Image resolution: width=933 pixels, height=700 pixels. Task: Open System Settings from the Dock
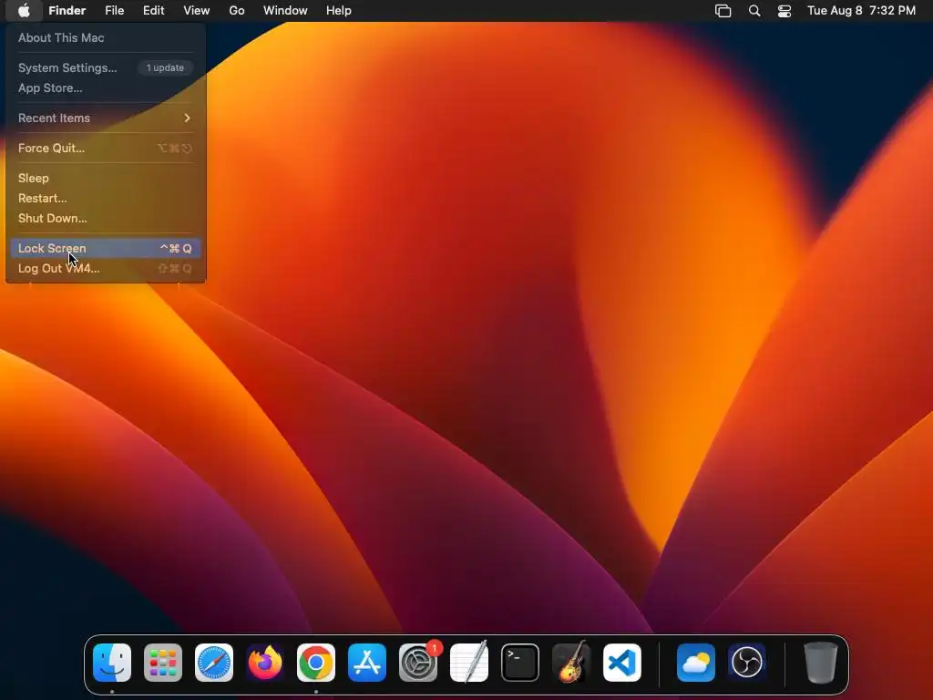(418, 663)
